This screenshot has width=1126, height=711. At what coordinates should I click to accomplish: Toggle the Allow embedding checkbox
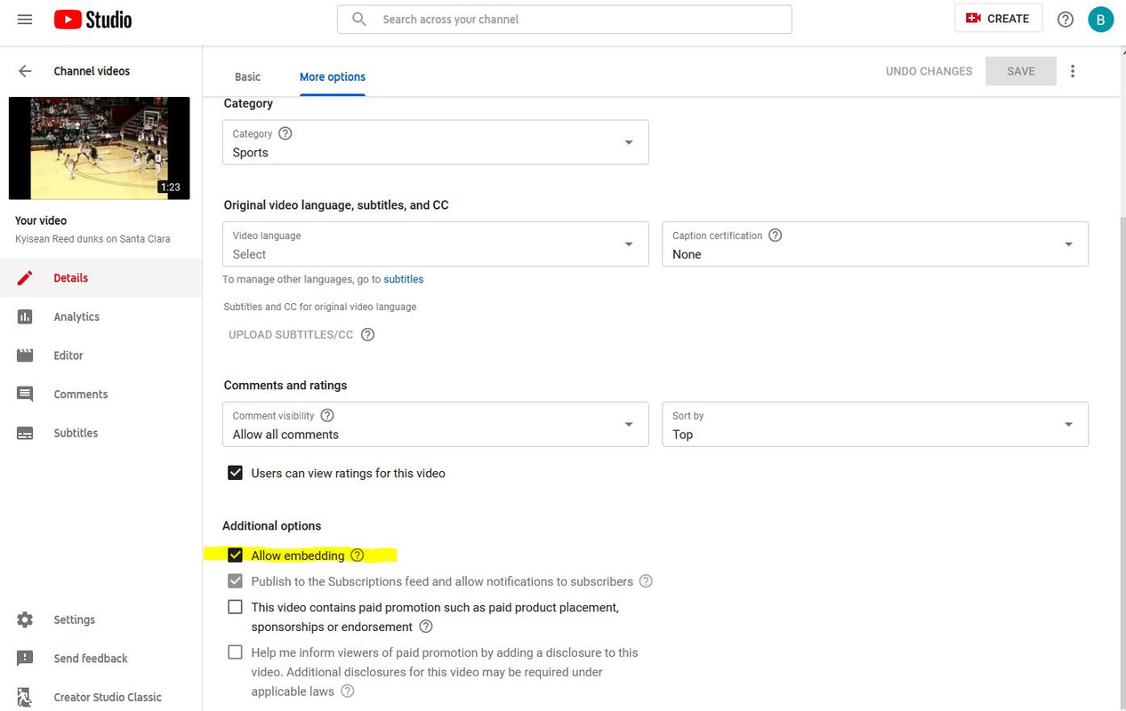235,555
